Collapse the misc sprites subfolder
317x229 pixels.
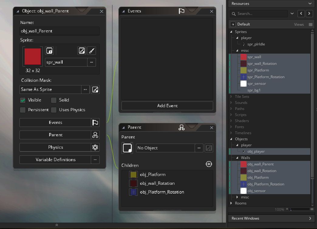coord(237,51)
